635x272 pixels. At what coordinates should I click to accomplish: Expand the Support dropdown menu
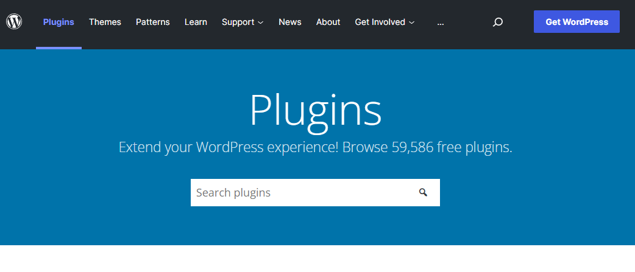point(243,22)
